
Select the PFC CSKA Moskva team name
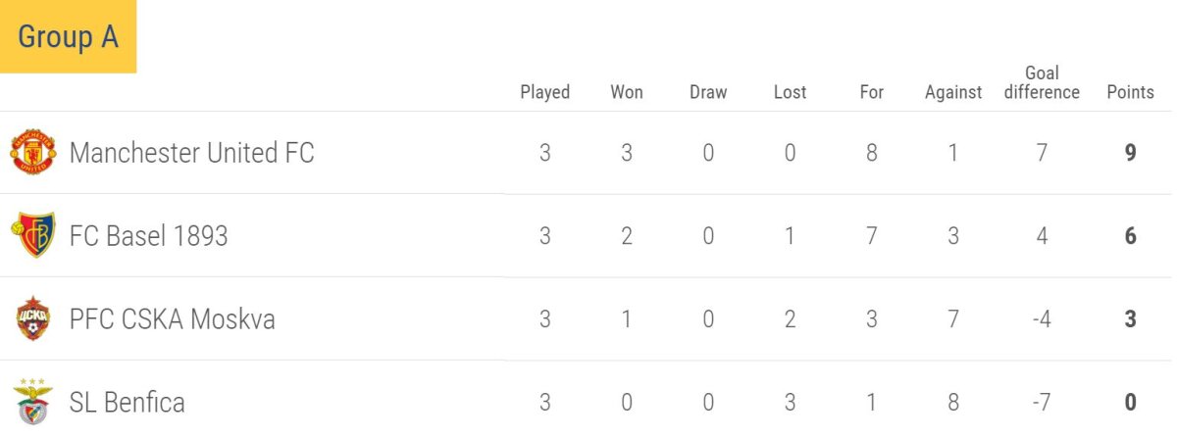click(x=173, y=319)
